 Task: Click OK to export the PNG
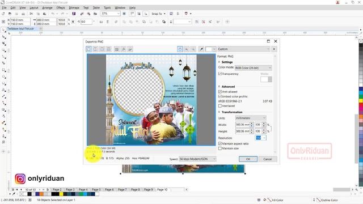248,159
